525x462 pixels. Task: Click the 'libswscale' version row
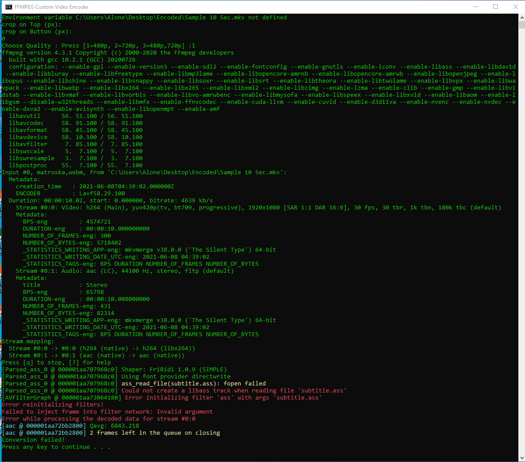pyautogui.click(x=76, y=151)
